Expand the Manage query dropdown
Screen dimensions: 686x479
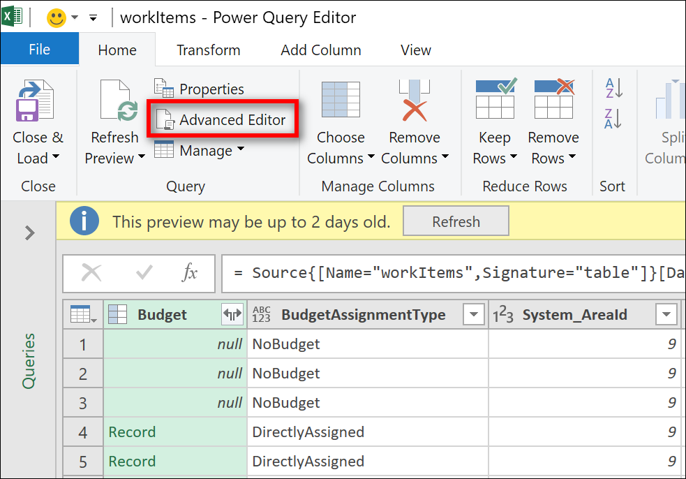click(x=199, y=150)
